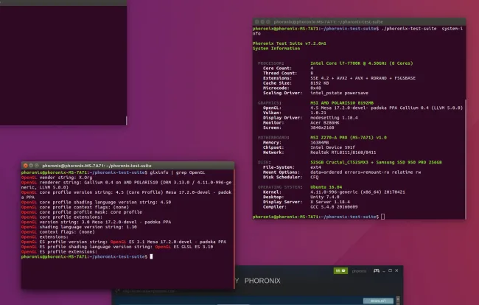The height and width of the screenshot is (305, 479).
Task: Close the glxinfo terminal window
Action: (x=26, y=166)
